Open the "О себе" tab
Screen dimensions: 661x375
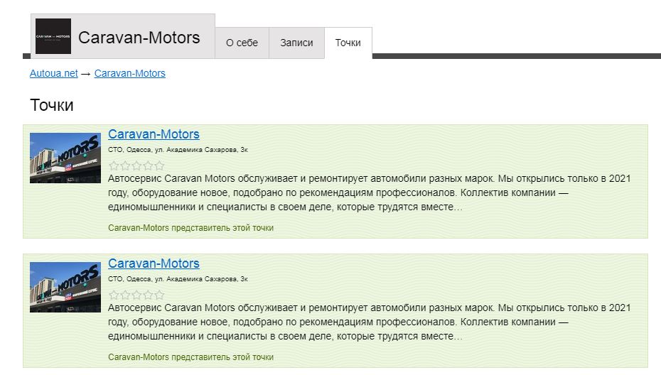click(x=242, y=43)
